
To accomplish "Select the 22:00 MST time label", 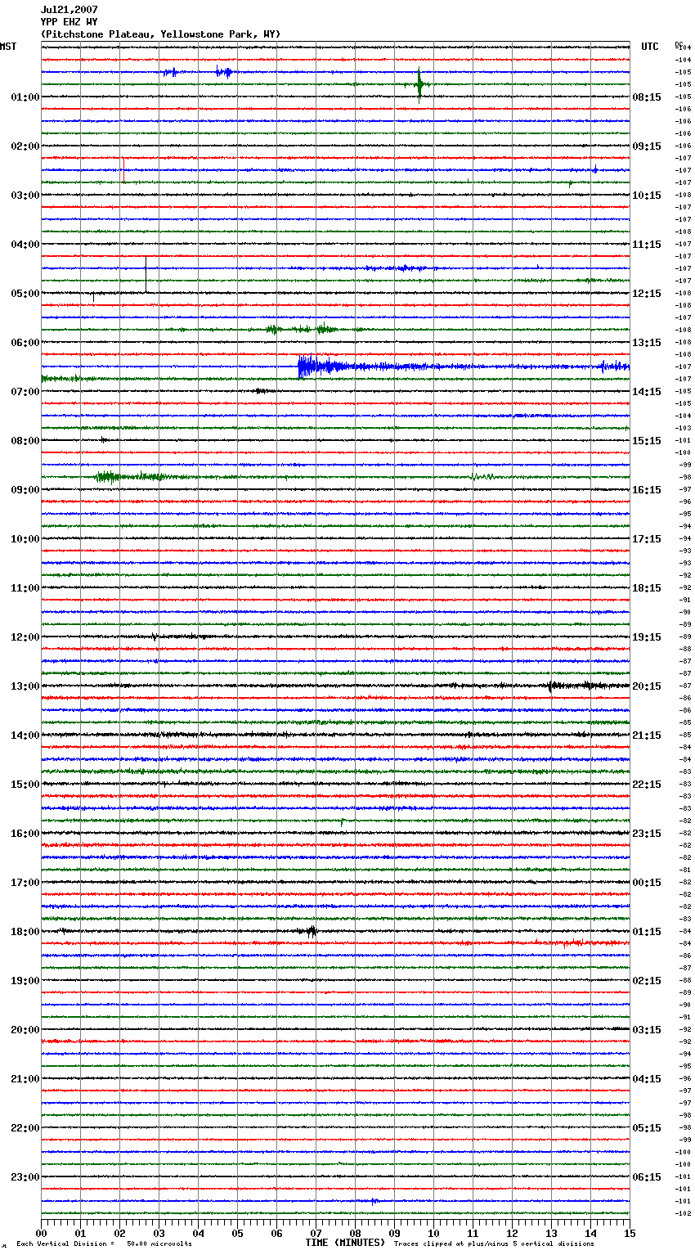I will (x=25, y=1128).
